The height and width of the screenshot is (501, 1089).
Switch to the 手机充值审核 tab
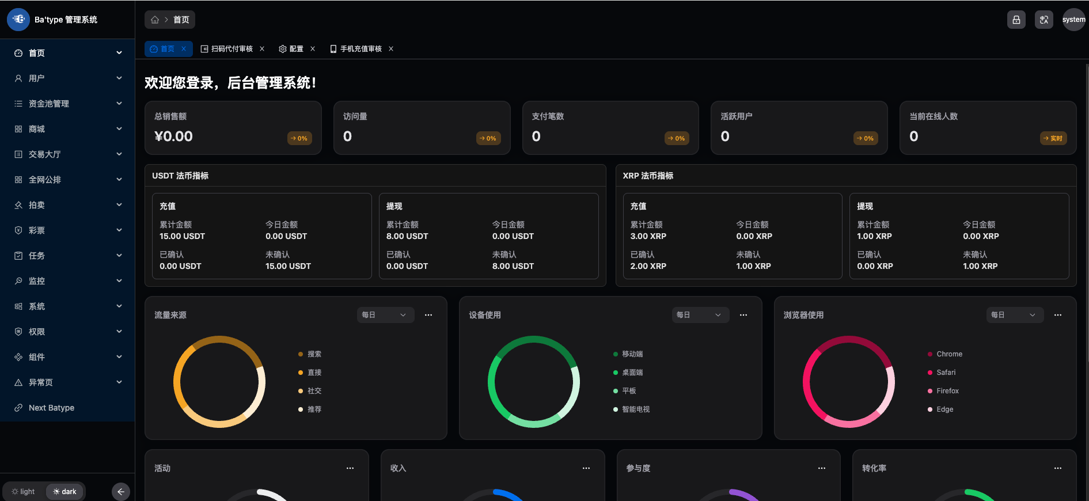(361, 49)
